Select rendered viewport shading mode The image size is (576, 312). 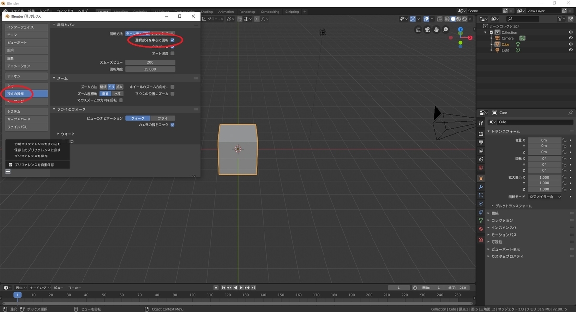(464, 19)
